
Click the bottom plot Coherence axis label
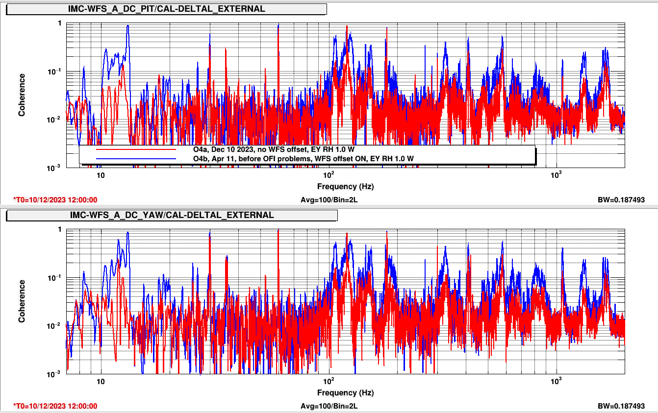click(x=22, y=301)
